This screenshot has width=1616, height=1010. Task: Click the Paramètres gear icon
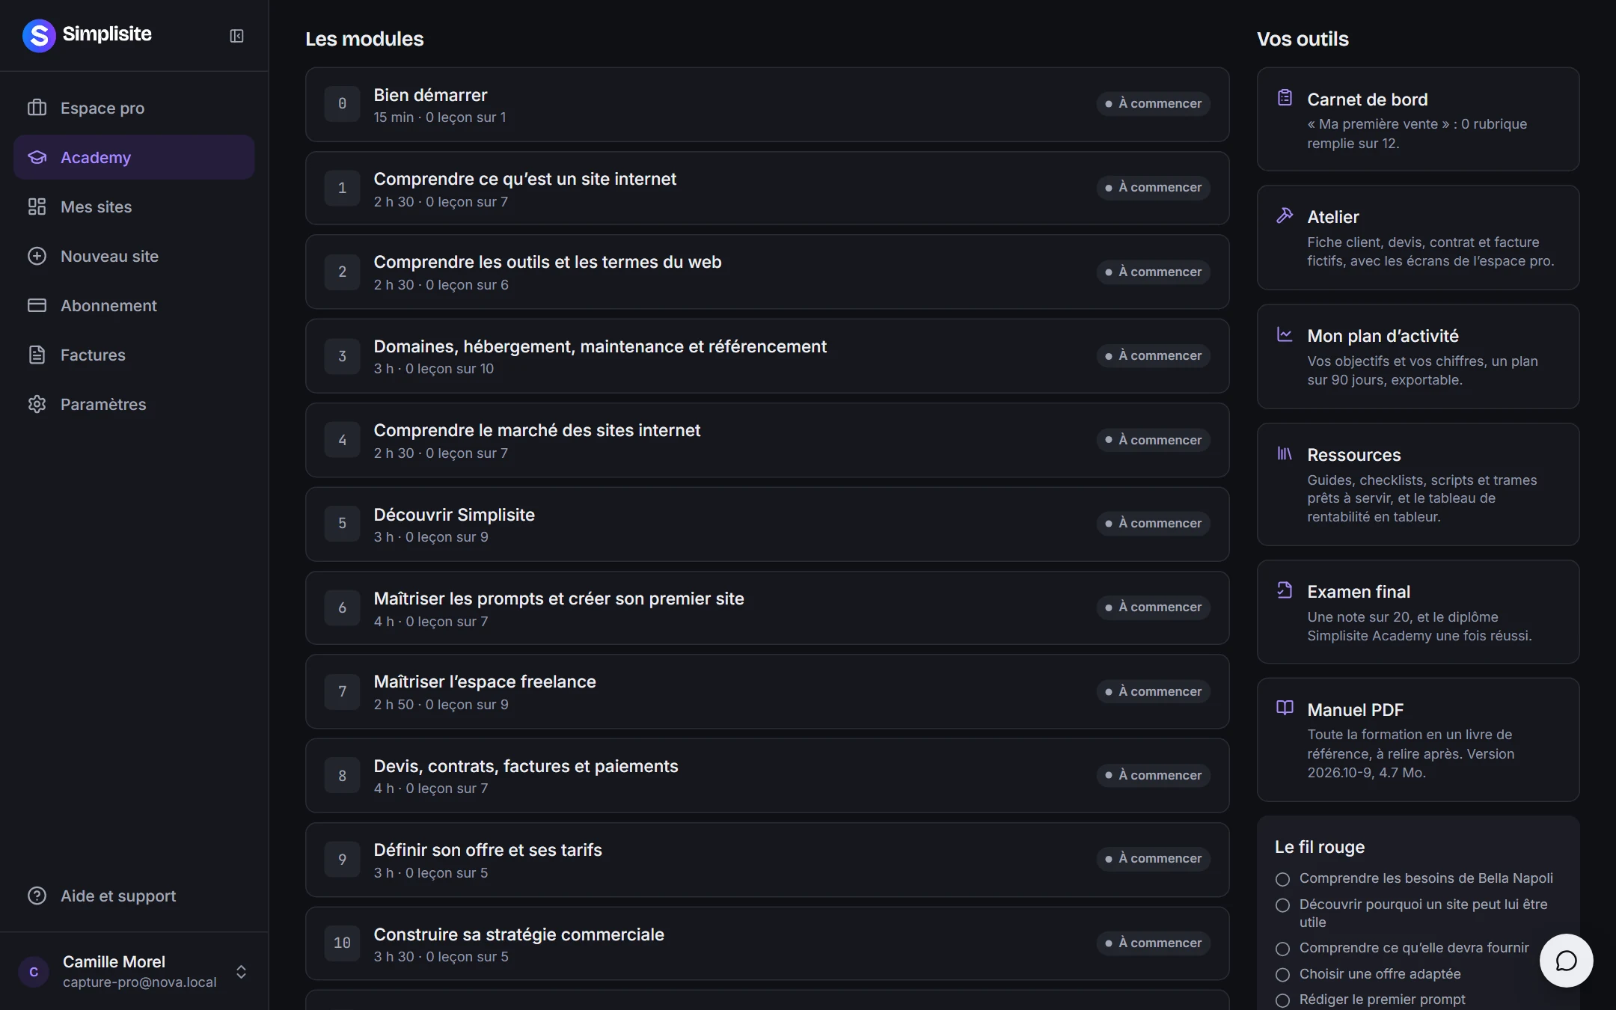click(37, 404)
